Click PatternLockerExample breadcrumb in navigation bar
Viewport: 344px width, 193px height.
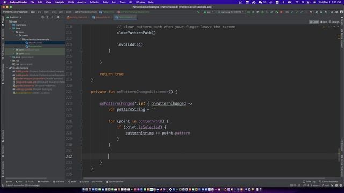coord(16,12)
